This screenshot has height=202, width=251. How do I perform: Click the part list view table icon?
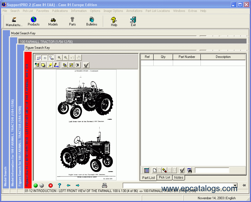(146, 170)
